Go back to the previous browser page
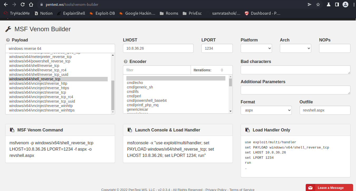 [6, 4]
